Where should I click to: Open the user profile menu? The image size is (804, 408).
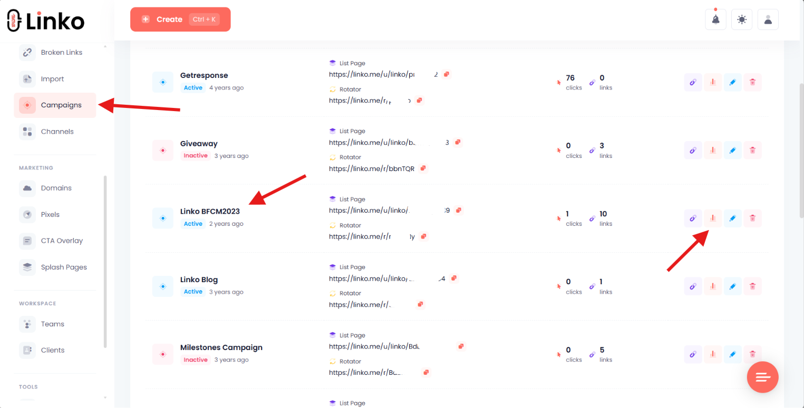click(768, 19)
